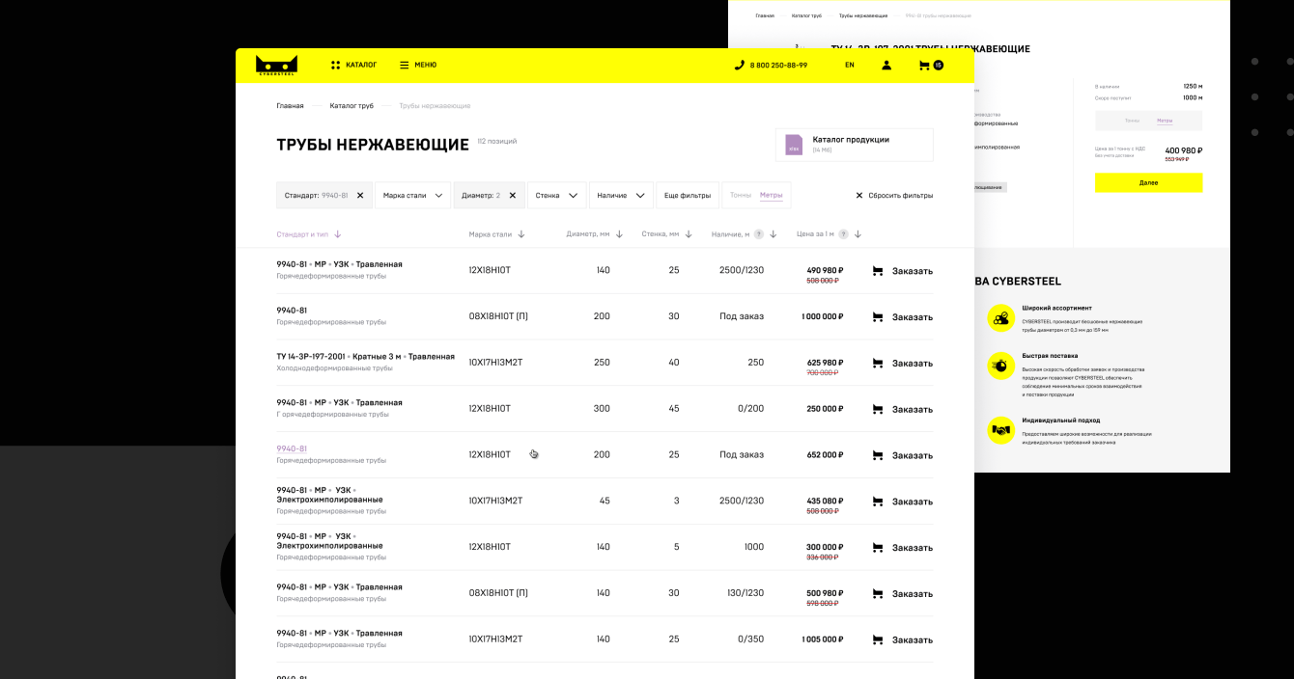Open the purple 9940-81 product link
1294x679 pixels.
click(x=292, y=448)
